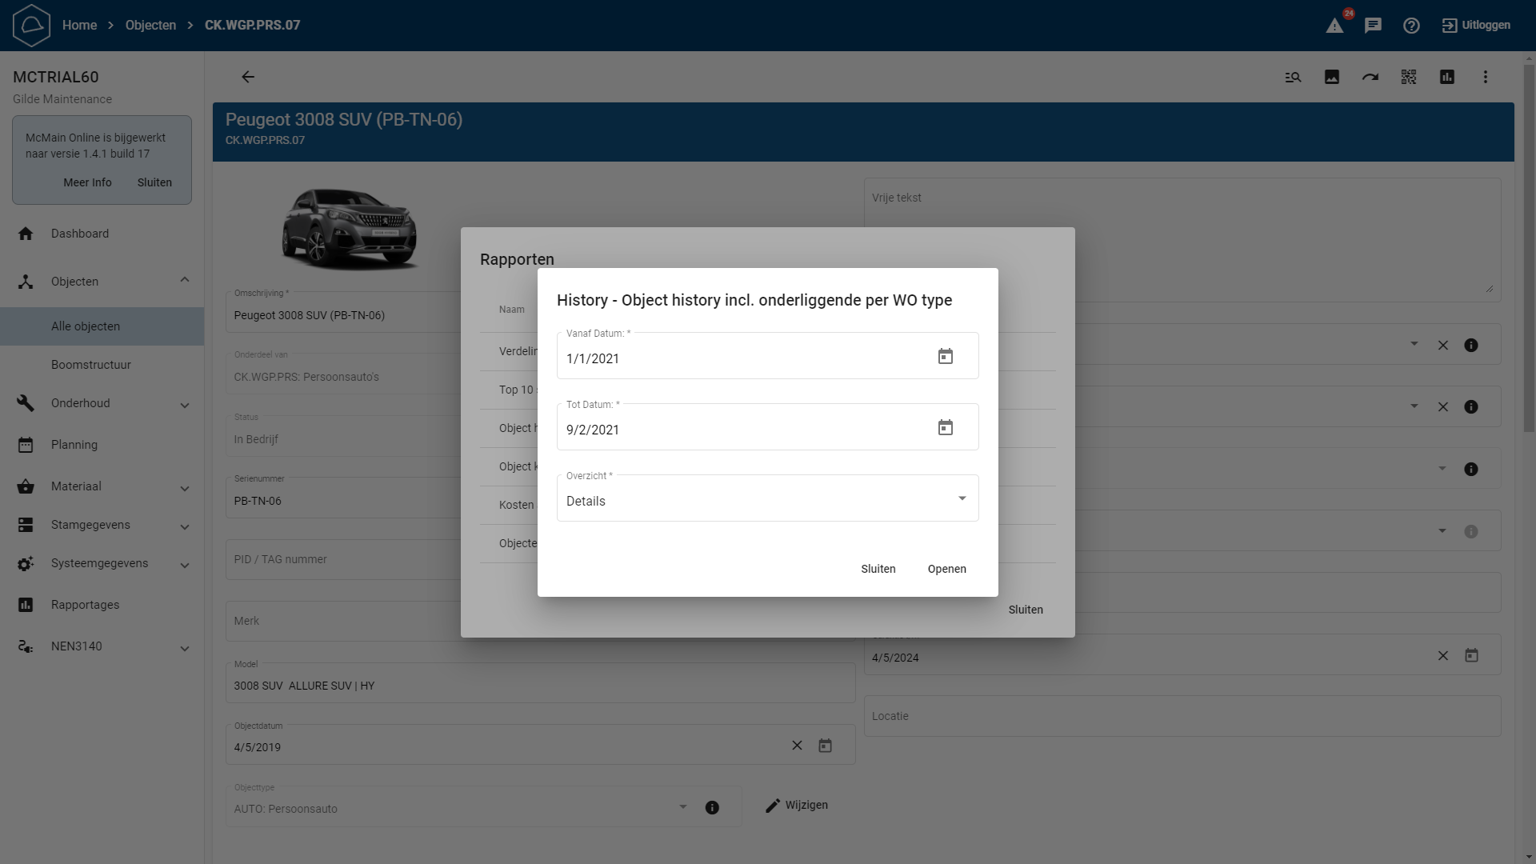The image size is (1536, 864).
Task: Click the back arrow icon
Action: (x=248, y=77)
